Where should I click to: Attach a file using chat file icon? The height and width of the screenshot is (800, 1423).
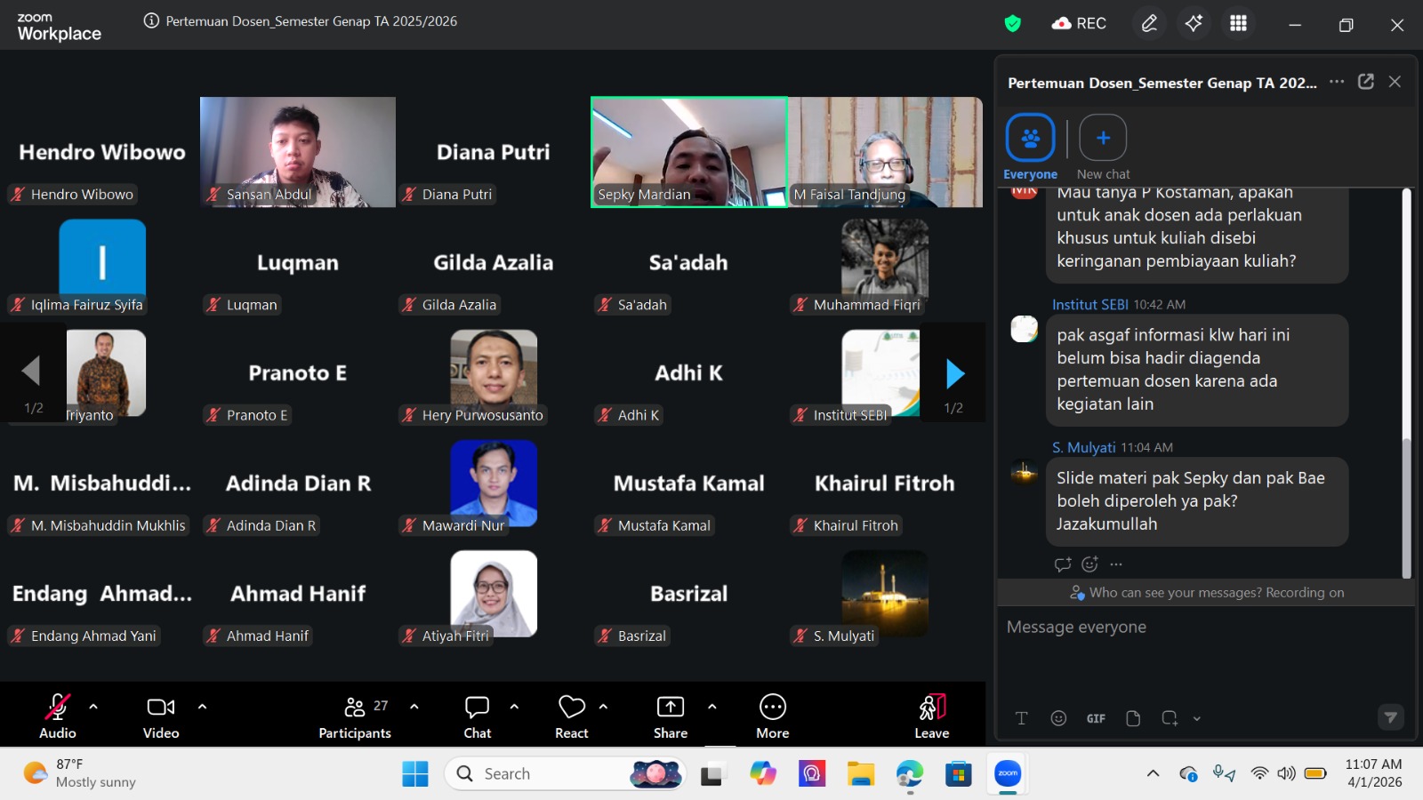pos(1133,718)
